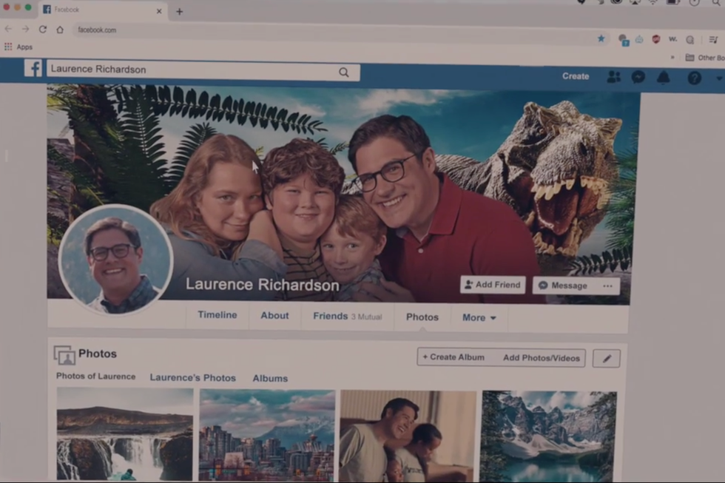Screen dimensions: 725x483
Task: Show hidden bookmarks via double chevron
Action: click(x=672, y=57)
